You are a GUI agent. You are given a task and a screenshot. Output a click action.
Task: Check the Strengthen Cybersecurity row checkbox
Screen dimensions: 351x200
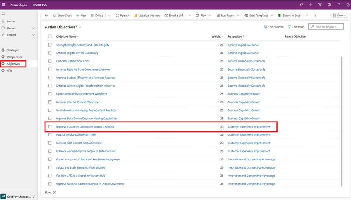pos(50,45)
